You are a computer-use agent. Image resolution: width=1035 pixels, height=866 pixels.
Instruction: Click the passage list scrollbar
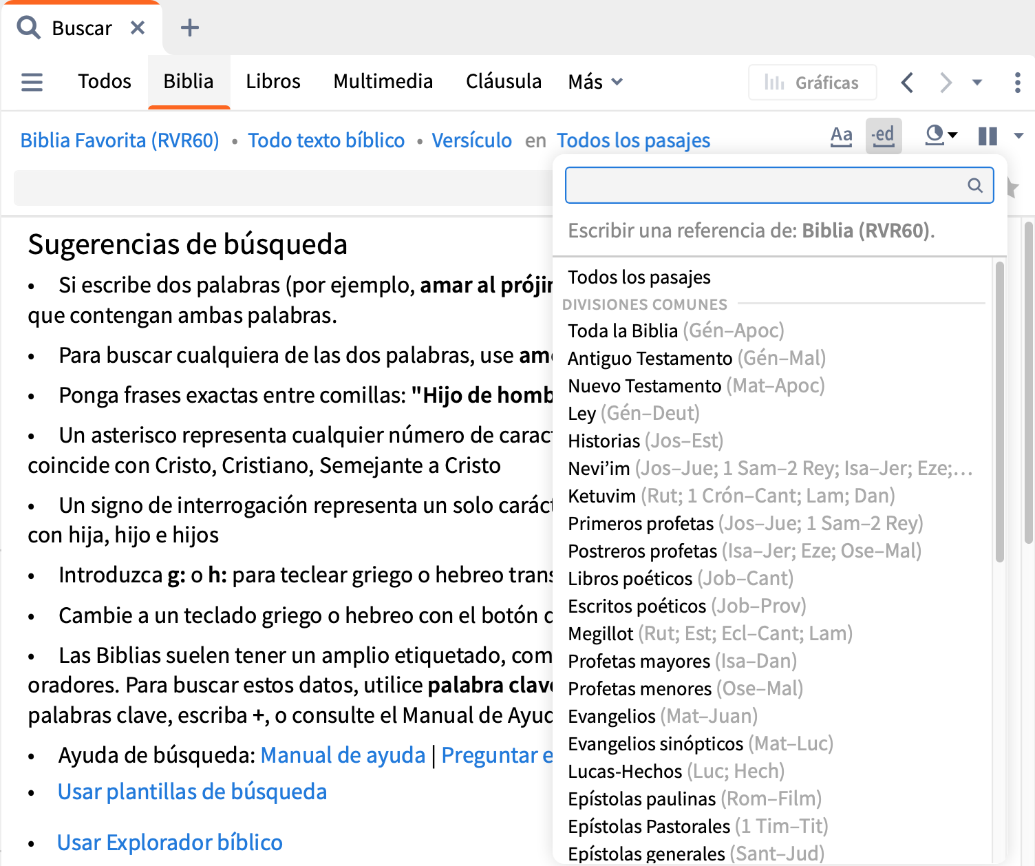999,413
